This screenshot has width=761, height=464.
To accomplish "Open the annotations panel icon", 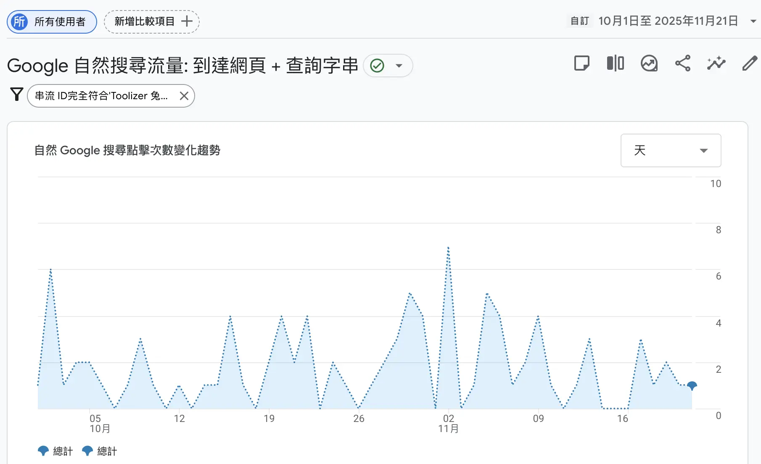I will point(582,63).
